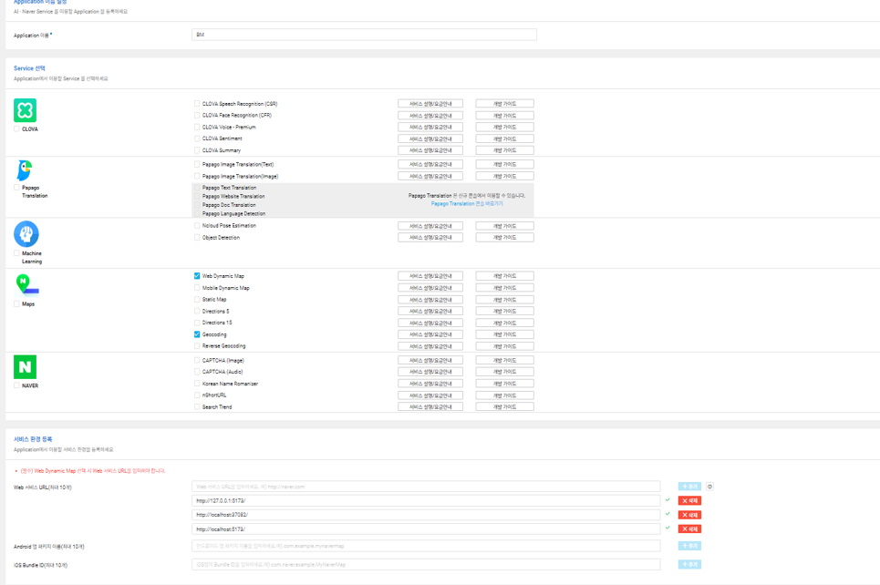Click the add button for Android package name

(689, 546)
